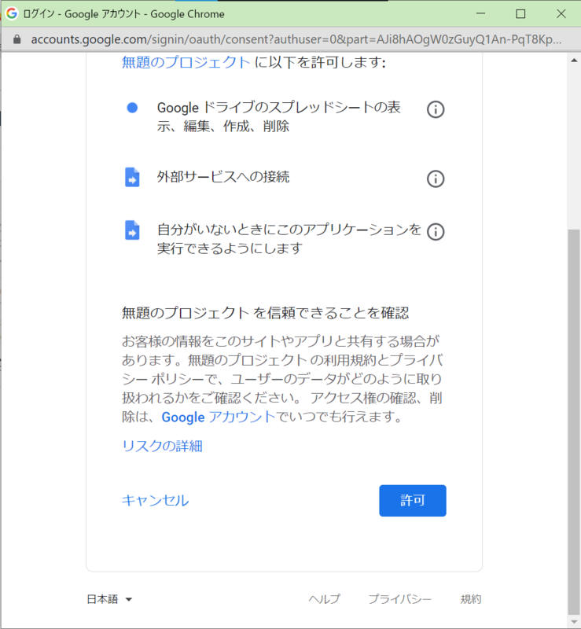
Task: Open the リスクの詳細 link
Action: pyautogui.click(x=162, y=446)
